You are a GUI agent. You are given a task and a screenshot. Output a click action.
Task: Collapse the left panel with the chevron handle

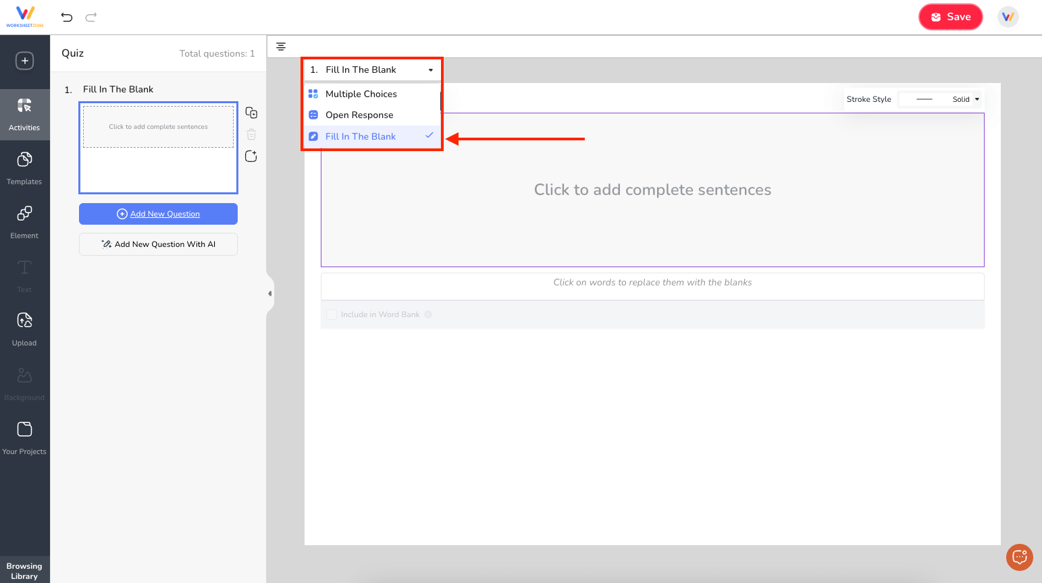click(270, 293)
